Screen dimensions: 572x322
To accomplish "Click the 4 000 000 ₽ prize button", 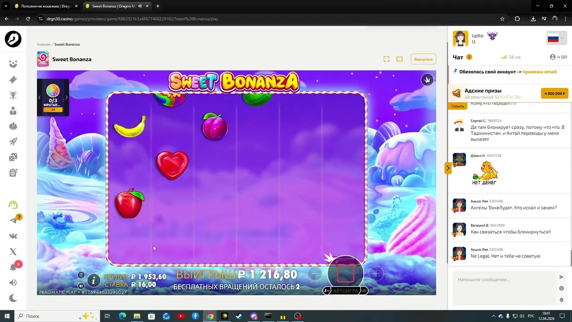I will point(555,93).
